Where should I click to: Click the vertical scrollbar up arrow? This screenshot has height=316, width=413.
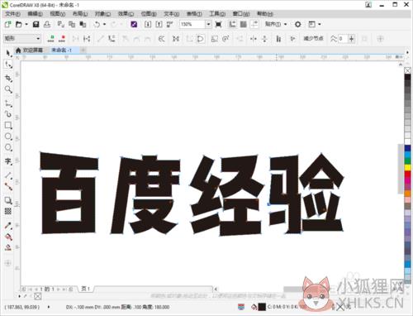point(401,65)
